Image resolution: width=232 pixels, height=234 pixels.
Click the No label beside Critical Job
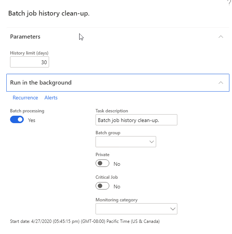pyautogui.click(x=117, y=187)
